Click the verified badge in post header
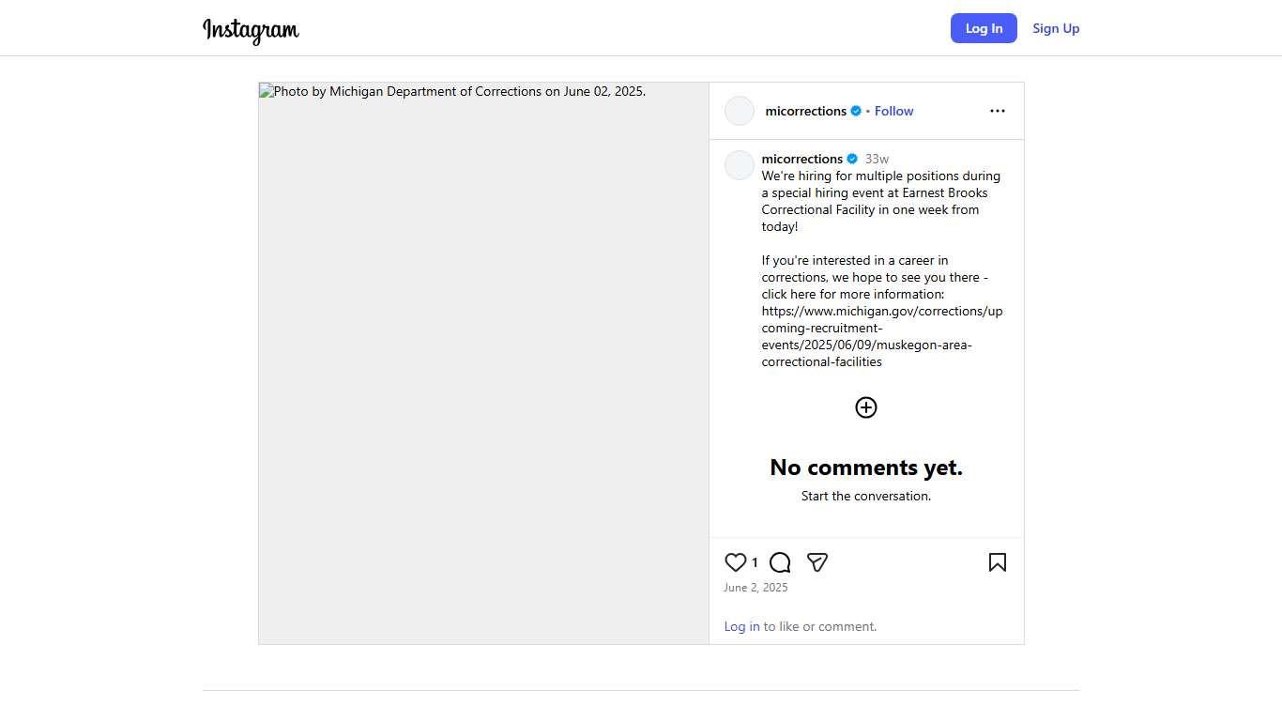 click(856, 111)
